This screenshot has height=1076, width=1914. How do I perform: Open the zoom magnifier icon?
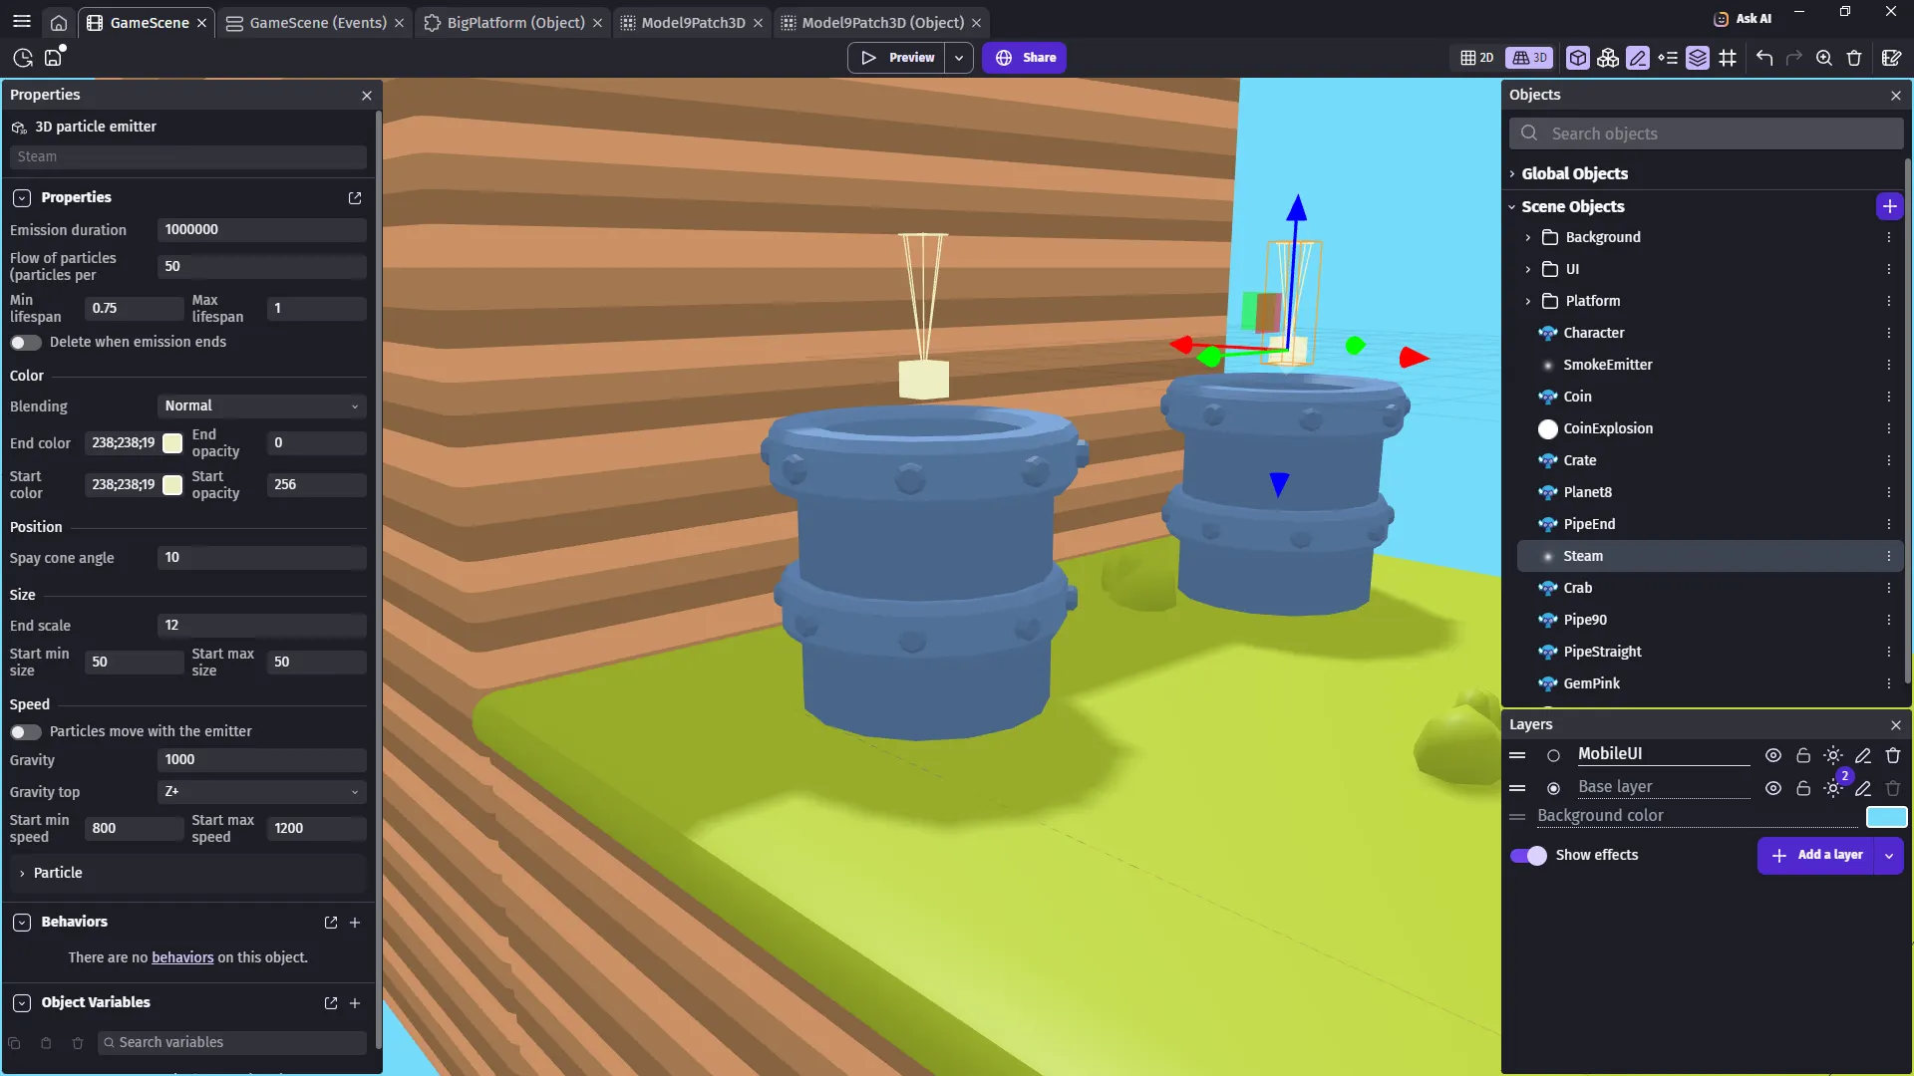coord(1824,58)
